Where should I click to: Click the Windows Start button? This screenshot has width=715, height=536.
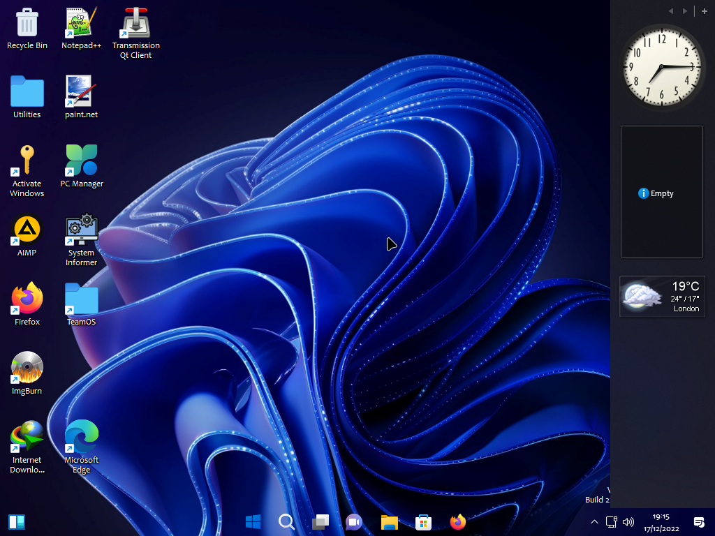[x=253, y=522]
